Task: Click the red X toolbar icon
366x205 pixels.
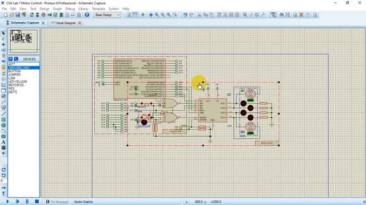Action: (301, 15)
